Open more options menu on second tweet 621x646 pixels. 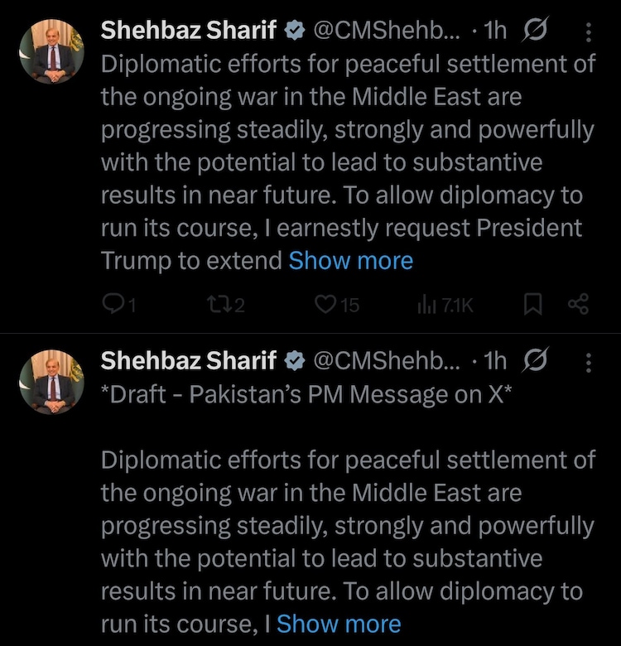[x=589, y=361]
